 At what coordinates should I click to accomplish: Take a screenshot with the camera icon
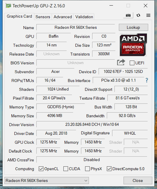pos(128,15)
